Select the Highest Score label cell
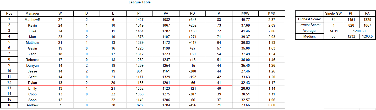Viewport: 376px width, 110px height. tap(309, 19)
